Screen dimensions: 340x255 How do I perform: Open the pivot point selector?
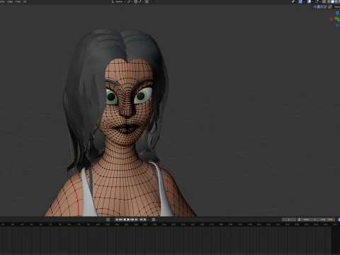pos(130,1)
